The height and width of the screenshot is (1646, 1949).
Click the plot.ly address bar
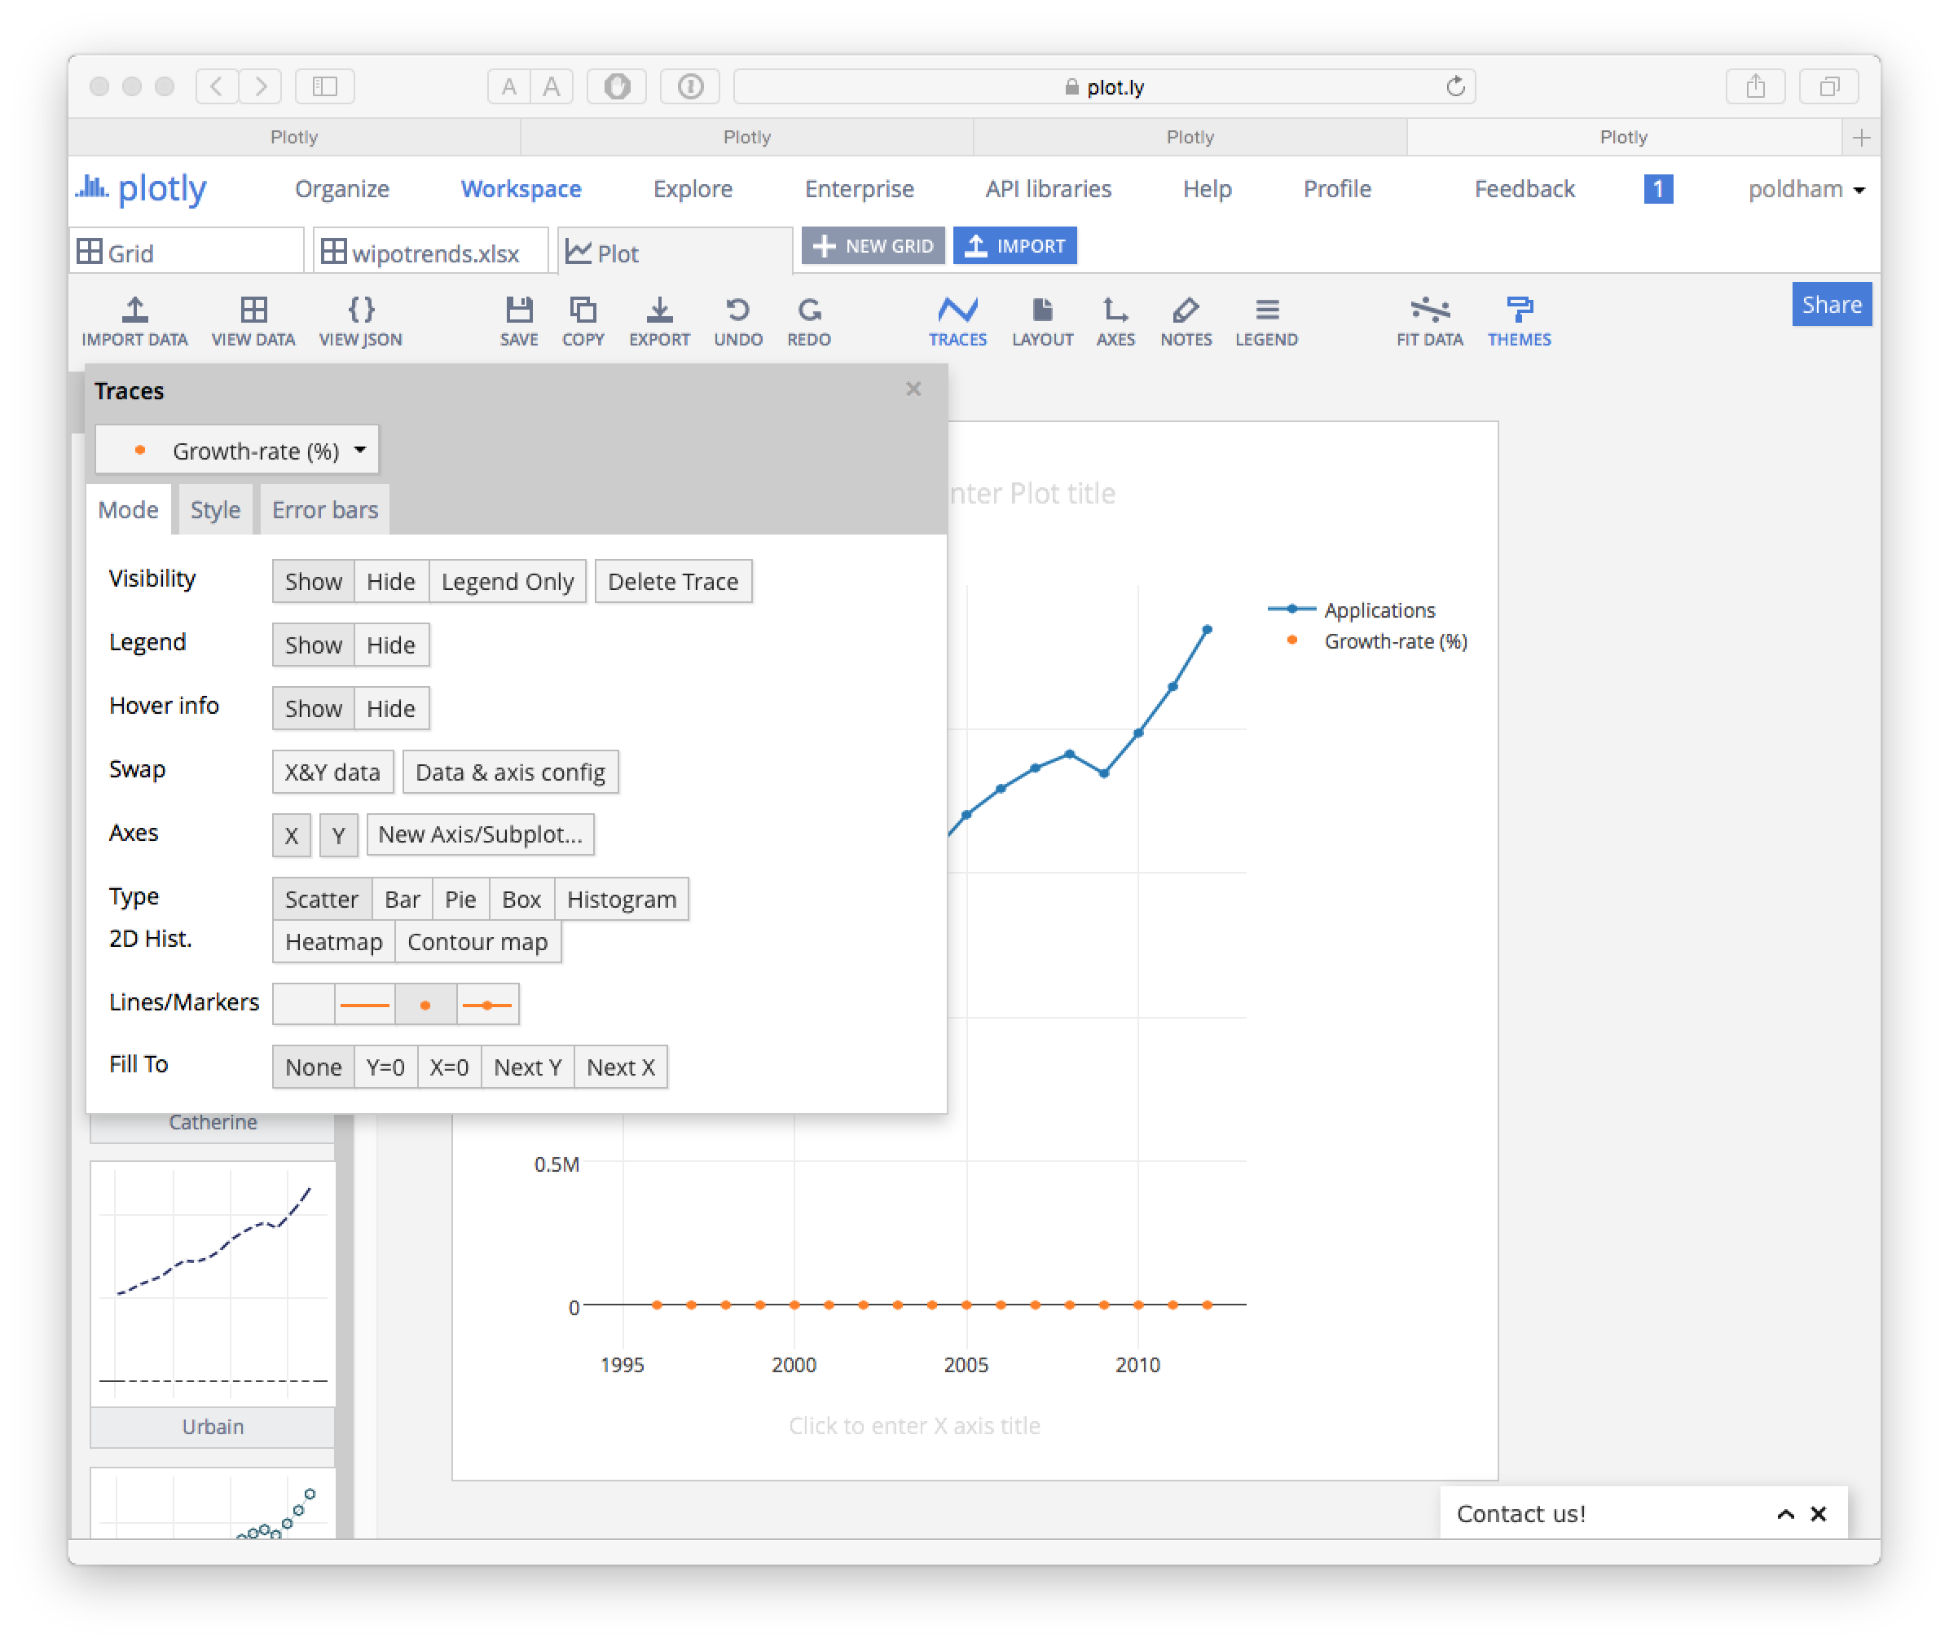pos(1104,86)
